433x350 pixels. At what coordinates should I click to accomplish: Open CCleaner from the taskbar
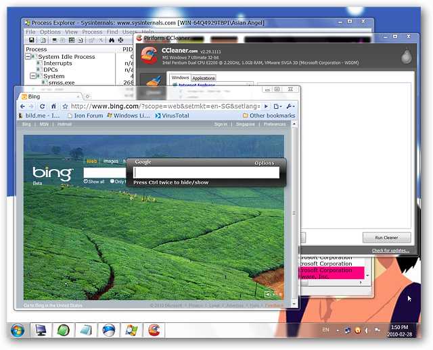[154, 330]
